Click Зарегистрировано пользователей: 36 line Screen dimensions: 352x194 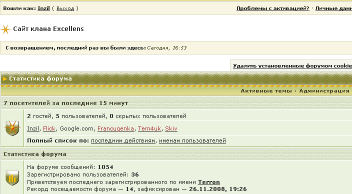[x=83, y=174]
